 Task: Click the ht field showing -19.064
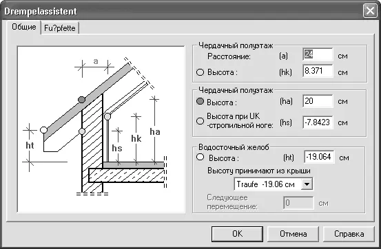coord(319,157)
